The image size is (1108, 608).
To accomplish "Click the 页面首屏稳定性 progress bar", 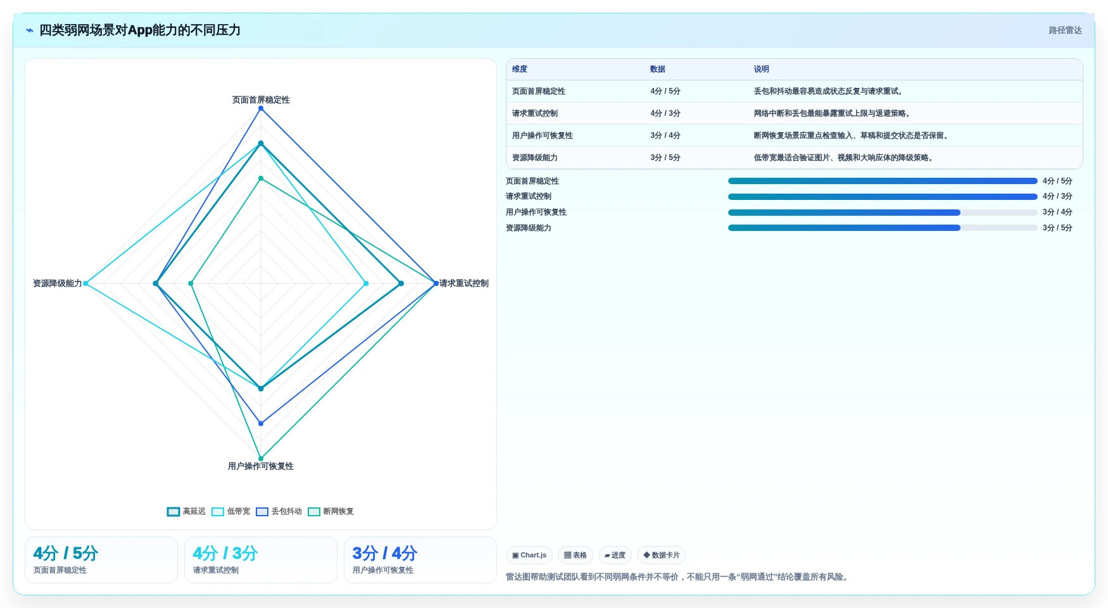I will click(883, 182).
